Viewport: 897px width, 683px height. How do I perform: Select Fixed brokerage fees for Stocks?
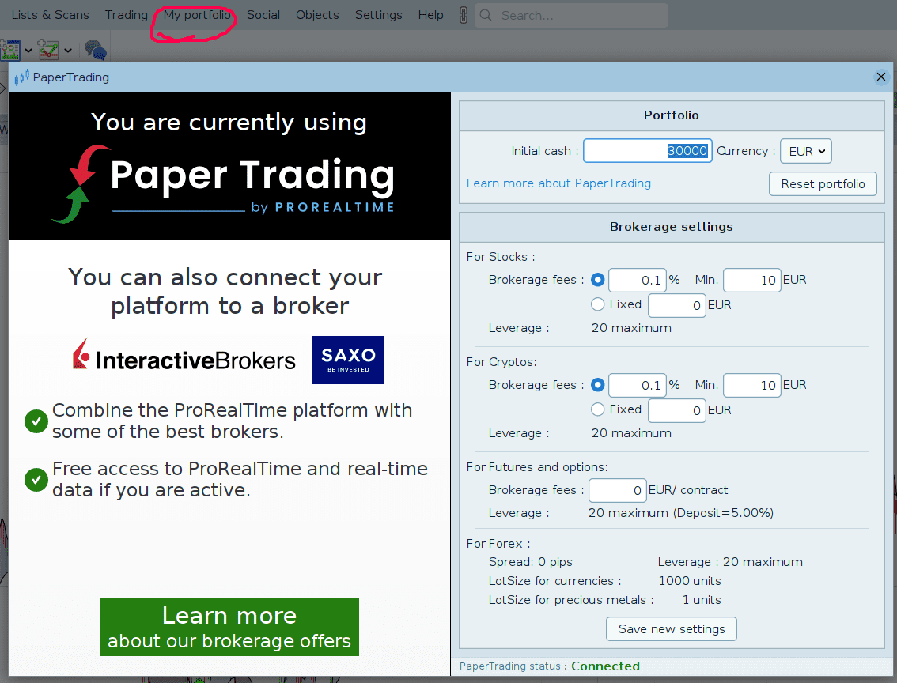pos(598,304)
